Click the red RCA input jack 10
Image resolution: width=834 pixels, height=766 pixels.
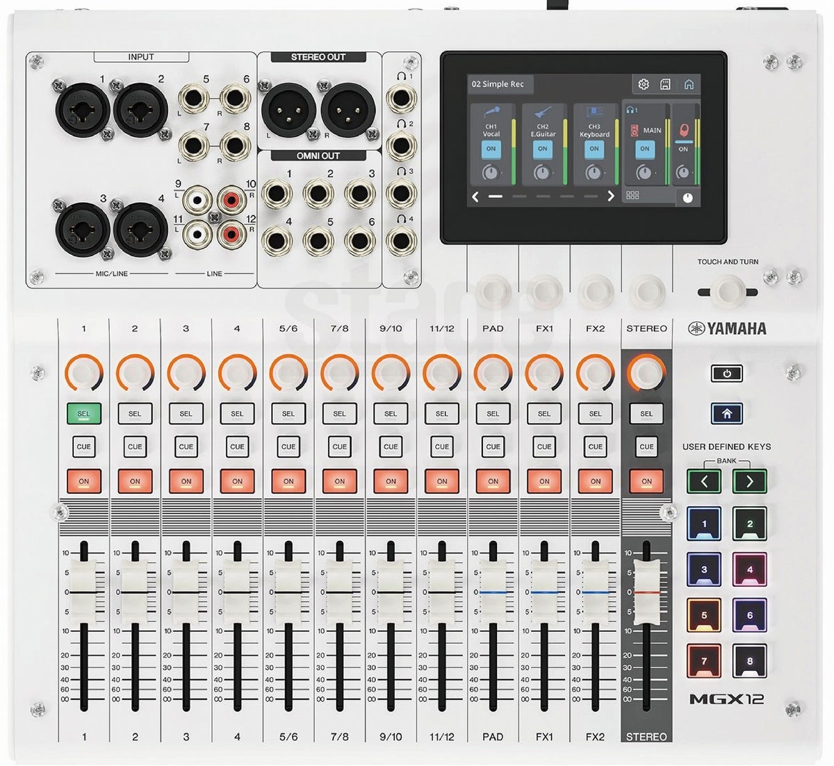231,201
